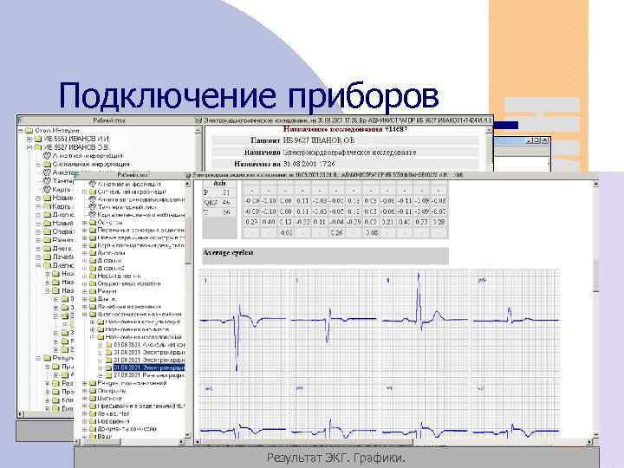The width and height of the screenshot is (624, 468).
Task: Expand the Лечебные назначения node
Action: (x=84, y=307)
